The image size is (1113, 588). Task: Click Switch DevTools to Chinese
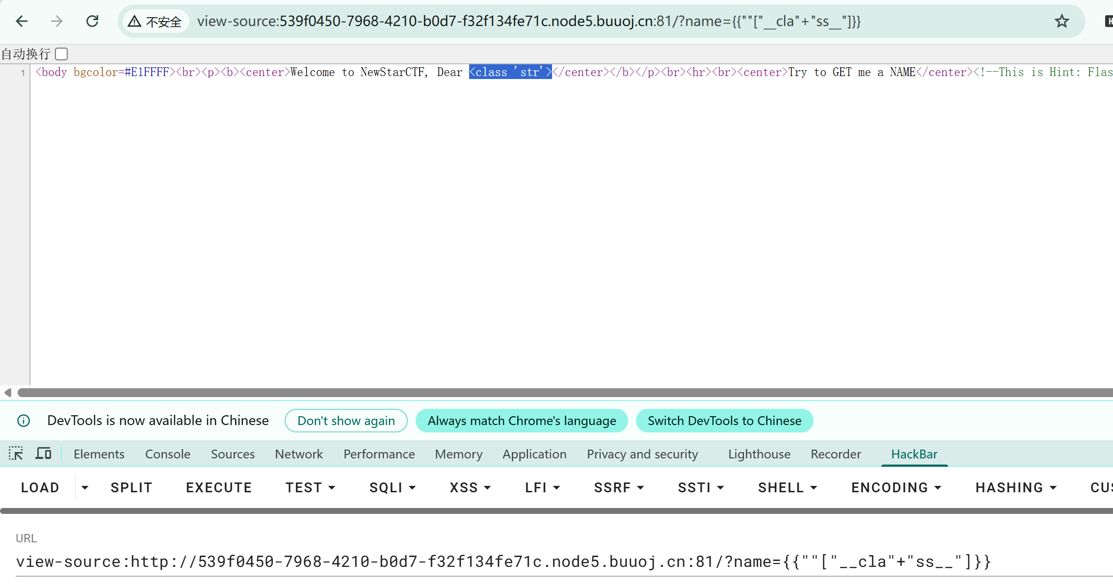(724, 421)
